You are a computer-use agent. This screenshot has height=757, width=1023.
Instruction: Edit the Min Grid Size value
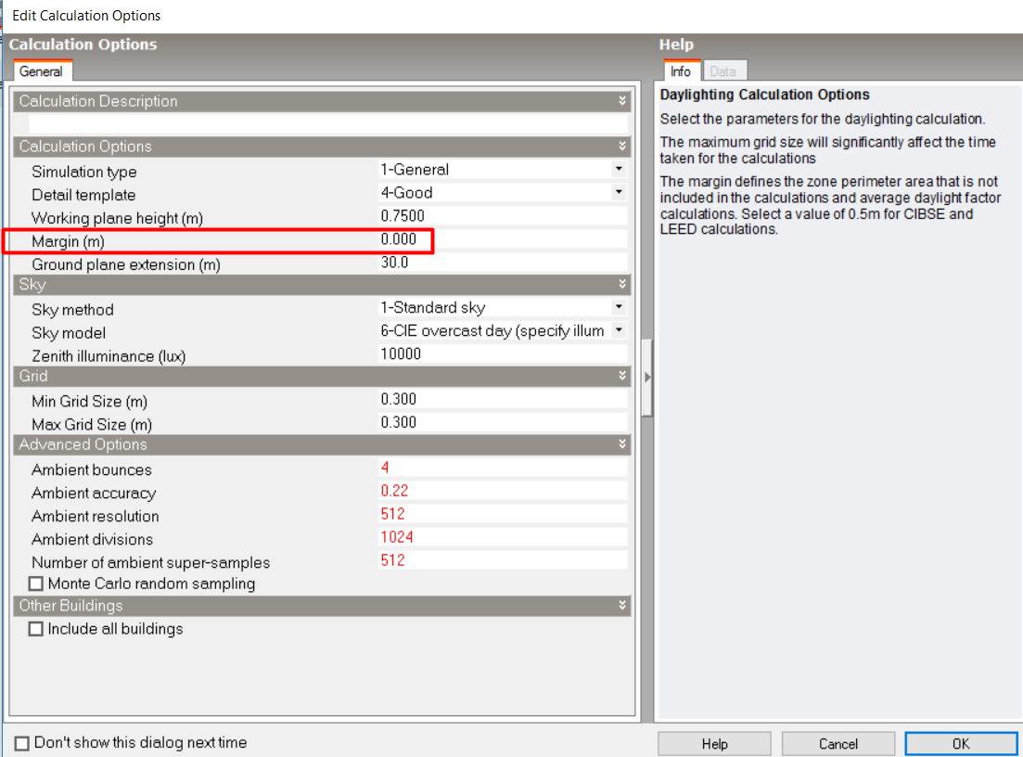(503, 400)
